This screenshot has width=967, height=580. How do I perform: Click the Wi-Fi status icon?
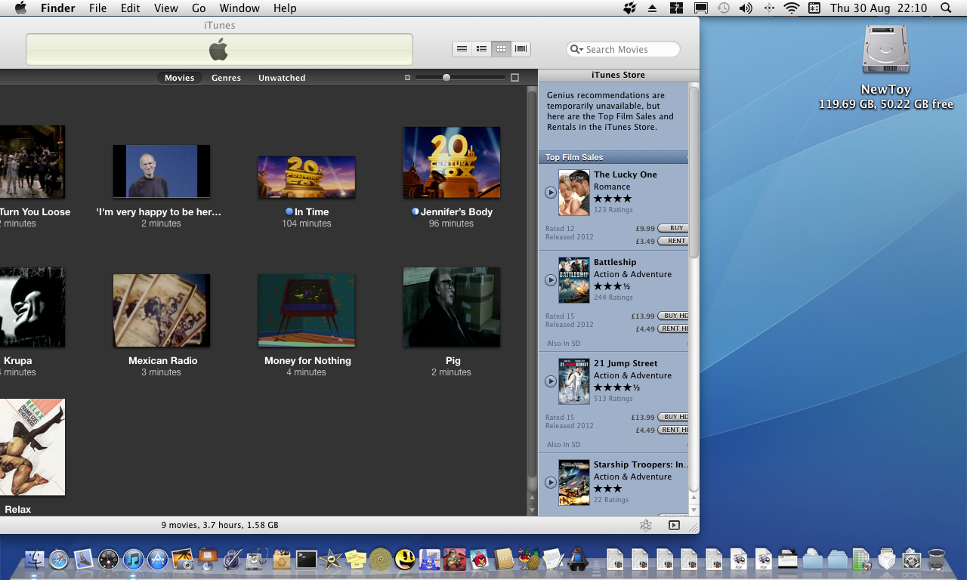click(x=792, y=8)
